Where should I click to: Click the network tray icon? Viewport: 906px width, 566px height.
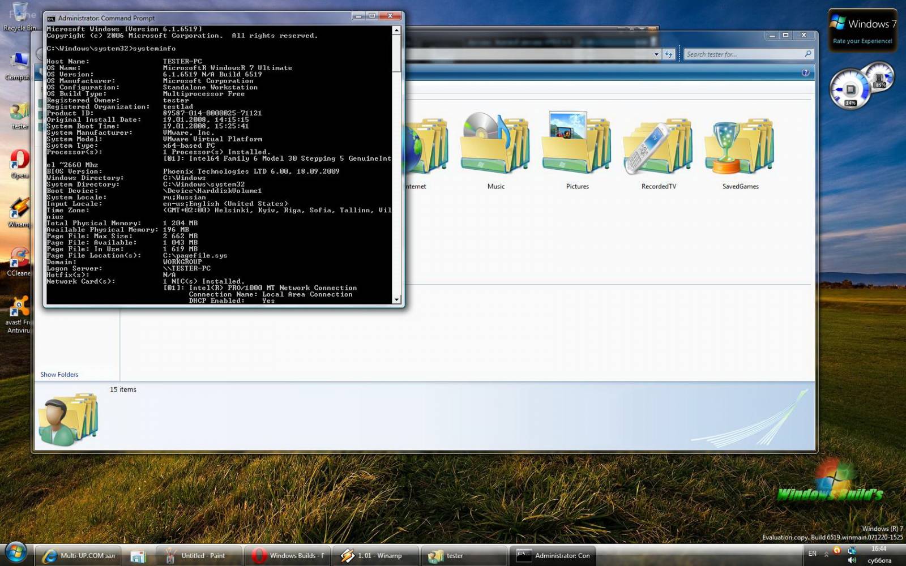pyautogui.click(x=852, y=550)
